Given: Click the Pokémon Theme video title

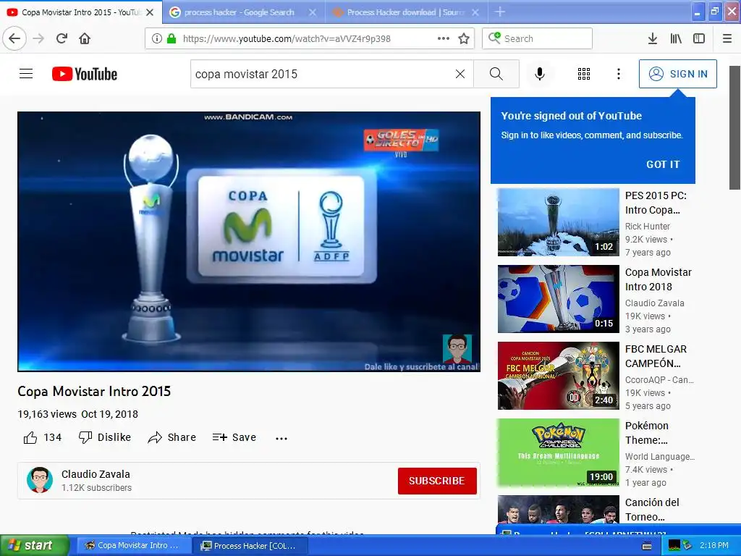Looking at the screenshot, I should (647, 433).
